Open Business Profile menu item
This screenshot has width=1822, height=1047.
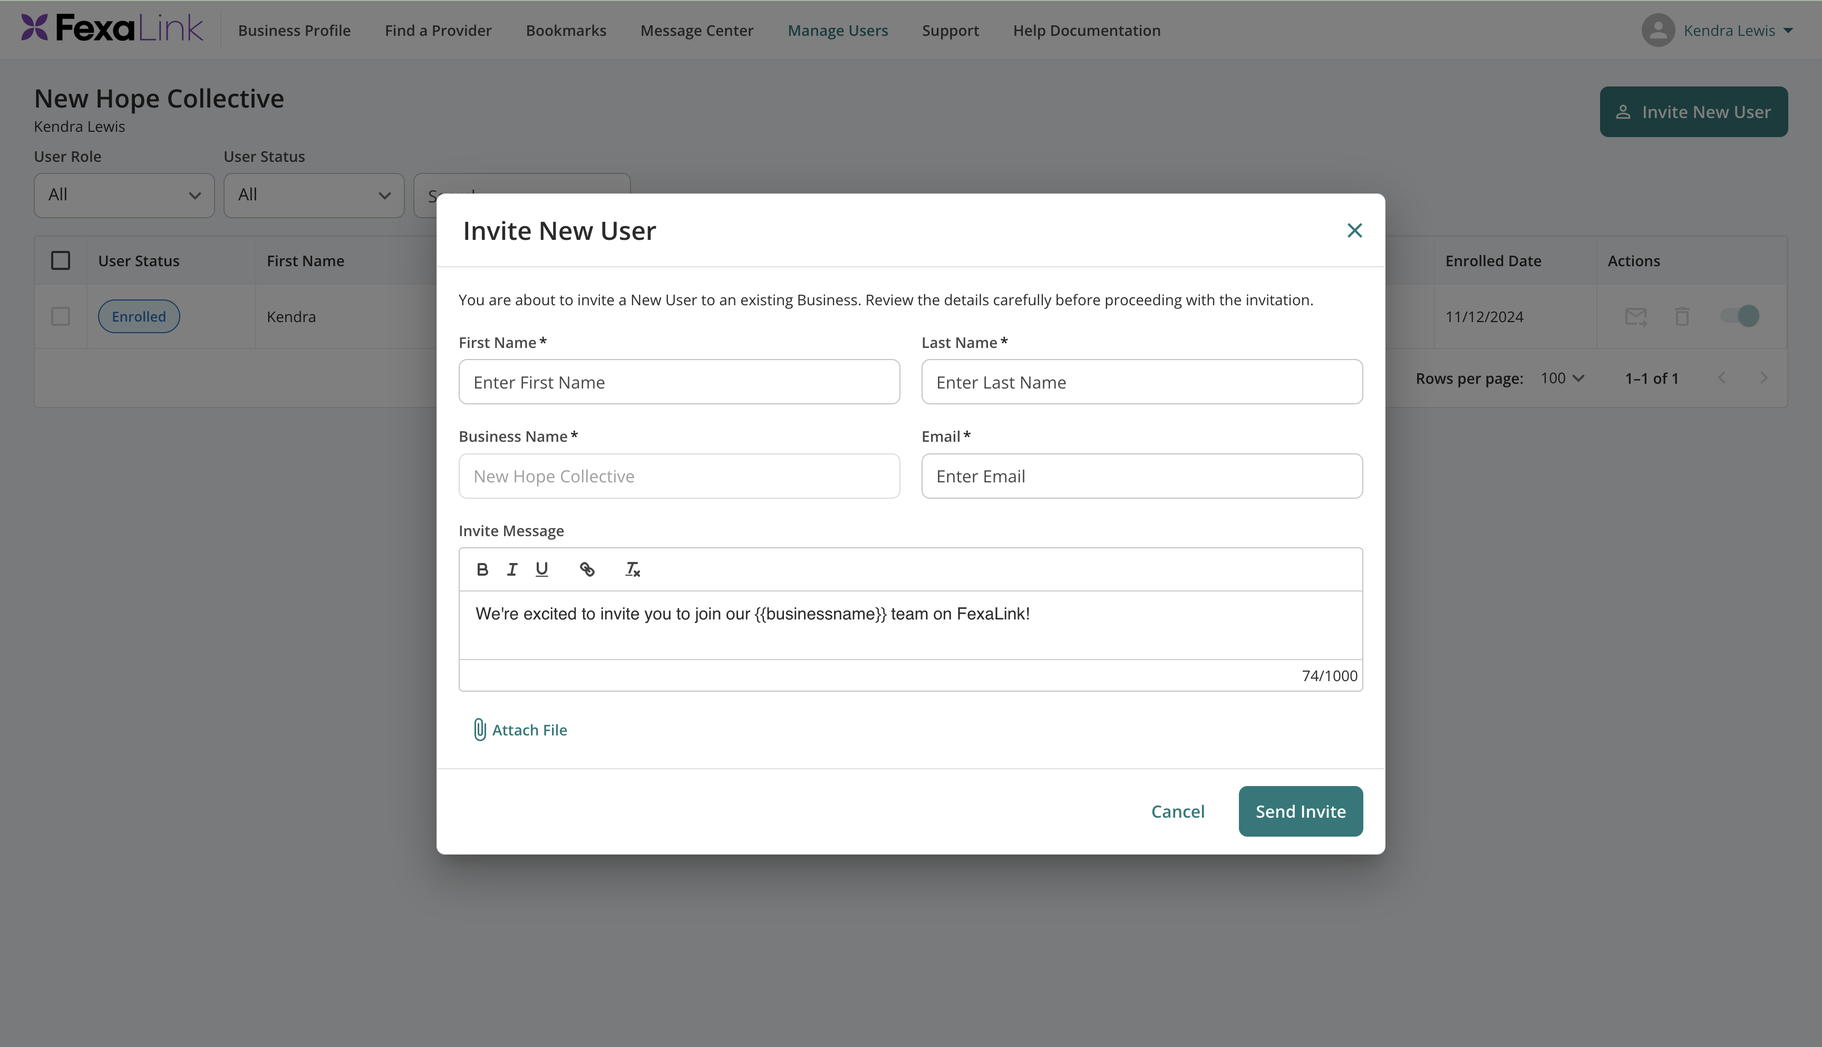[x=294, y=30]
